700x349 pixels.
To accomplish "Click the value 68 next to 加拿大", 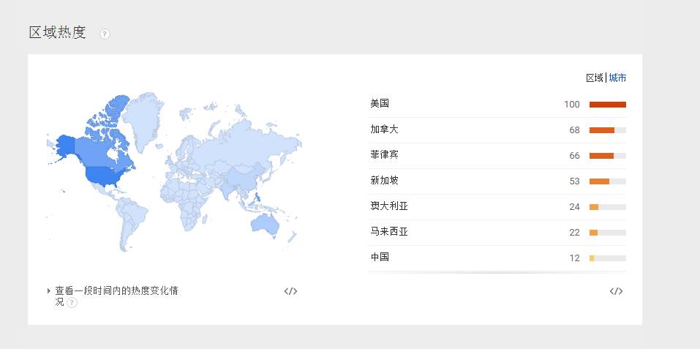I will tap(574, 130).
